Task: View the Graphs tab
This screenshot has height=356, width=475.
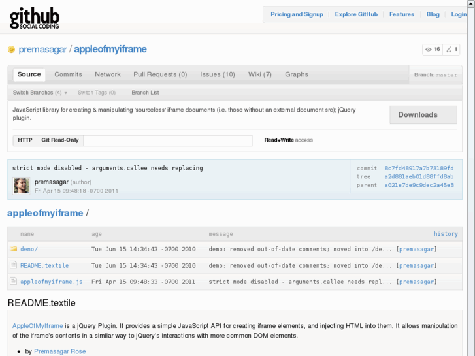Action: 296,74
